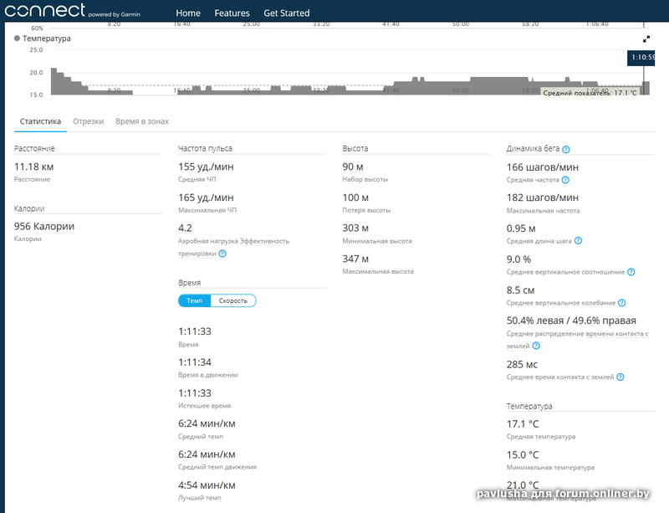Select the Статистика tab
Image resolution: width=669 pixels, height=513 pixels.
point(40,121)
